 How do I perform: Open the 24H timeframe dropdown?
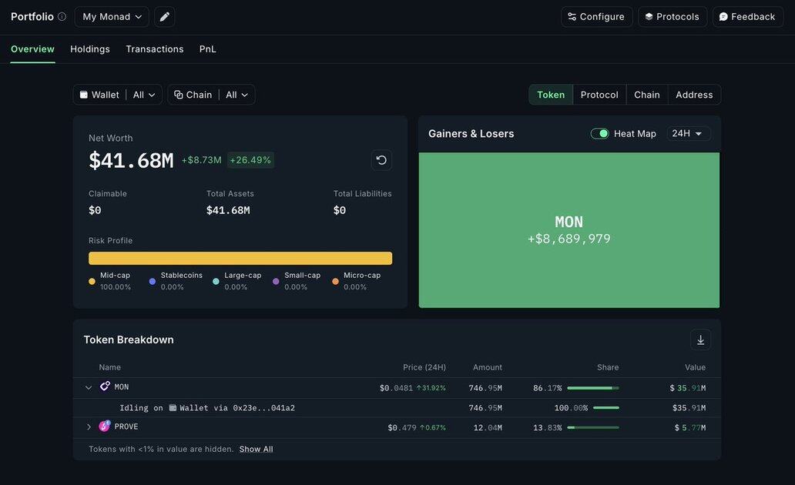(x=687, y=134)
